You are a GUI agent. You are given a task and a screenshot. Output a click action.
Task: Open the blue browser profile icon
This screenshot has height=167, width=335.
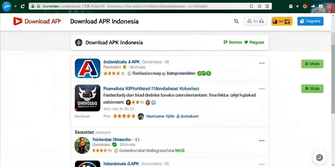pyautogui.click(x=7, y=6)
